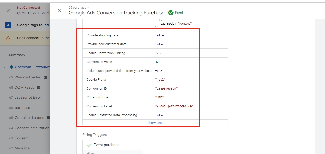Select the Checkout page entry in the sidebar

click(x=32, y=67)
